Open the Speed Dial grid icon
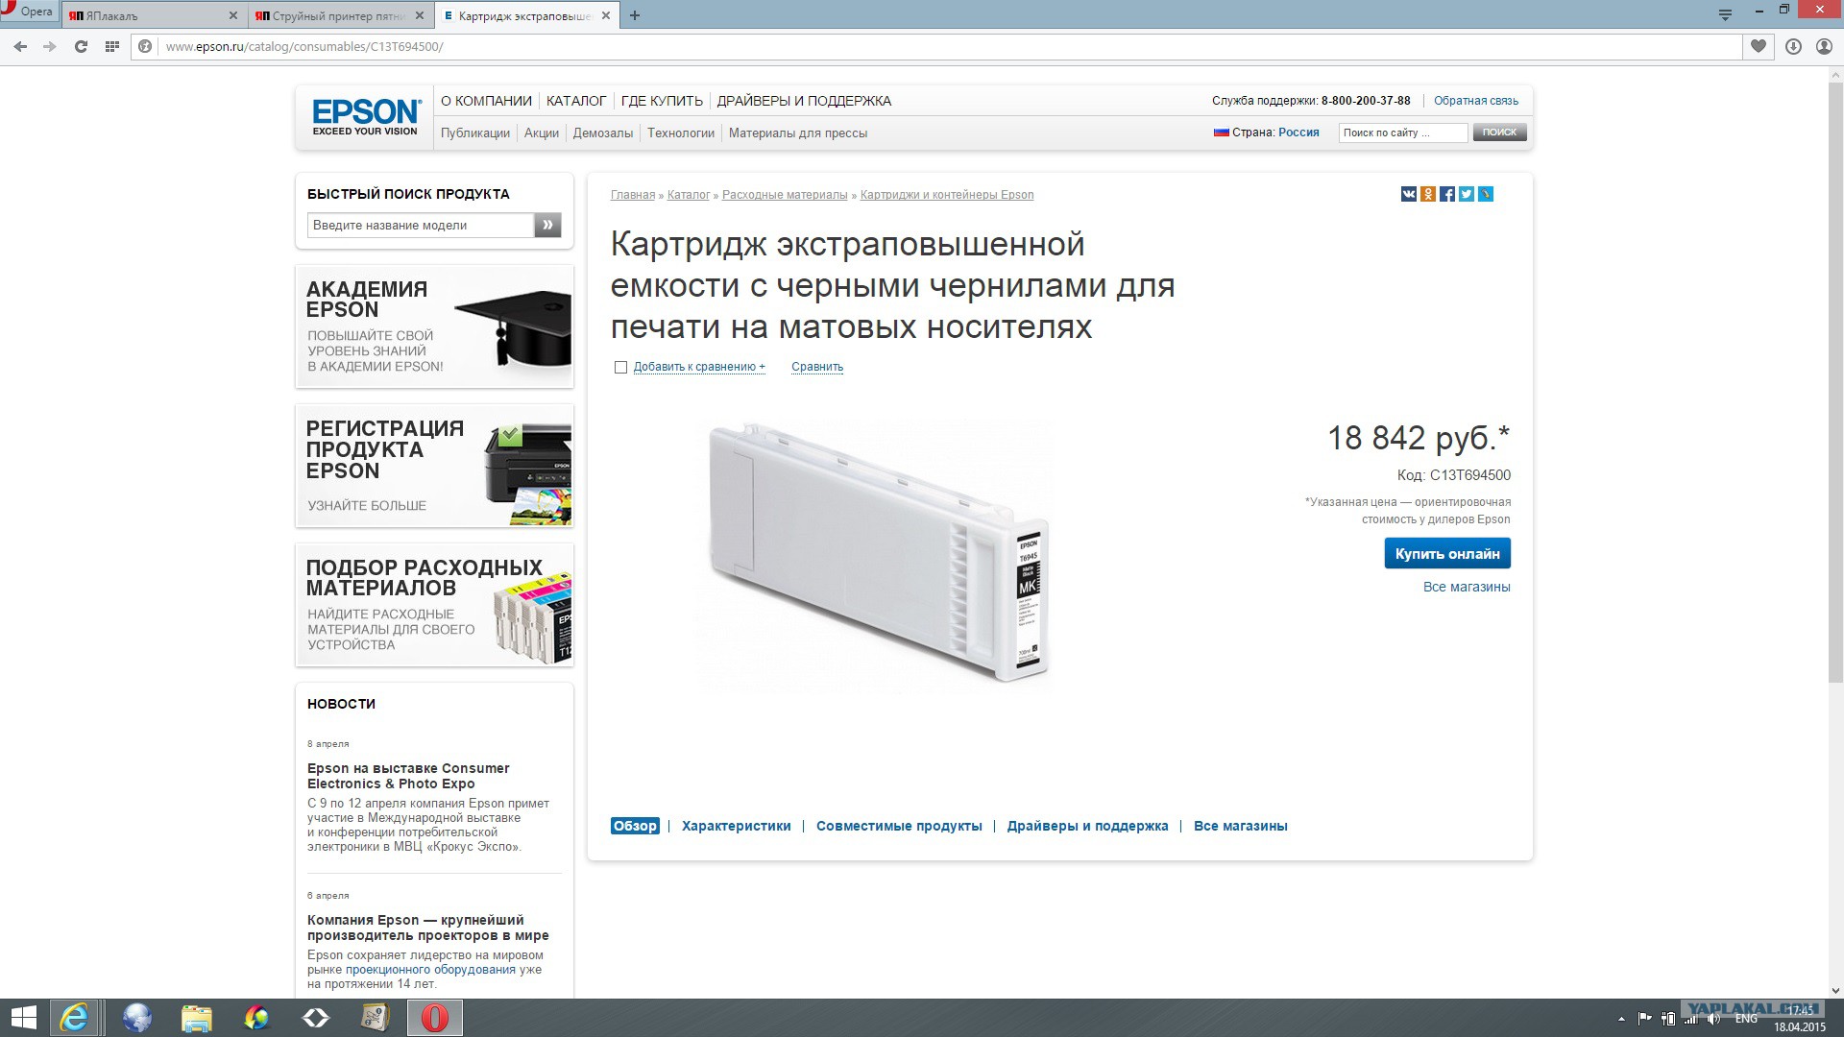1844x1037 pixels. pyautogui.click(x=112, y=46)
